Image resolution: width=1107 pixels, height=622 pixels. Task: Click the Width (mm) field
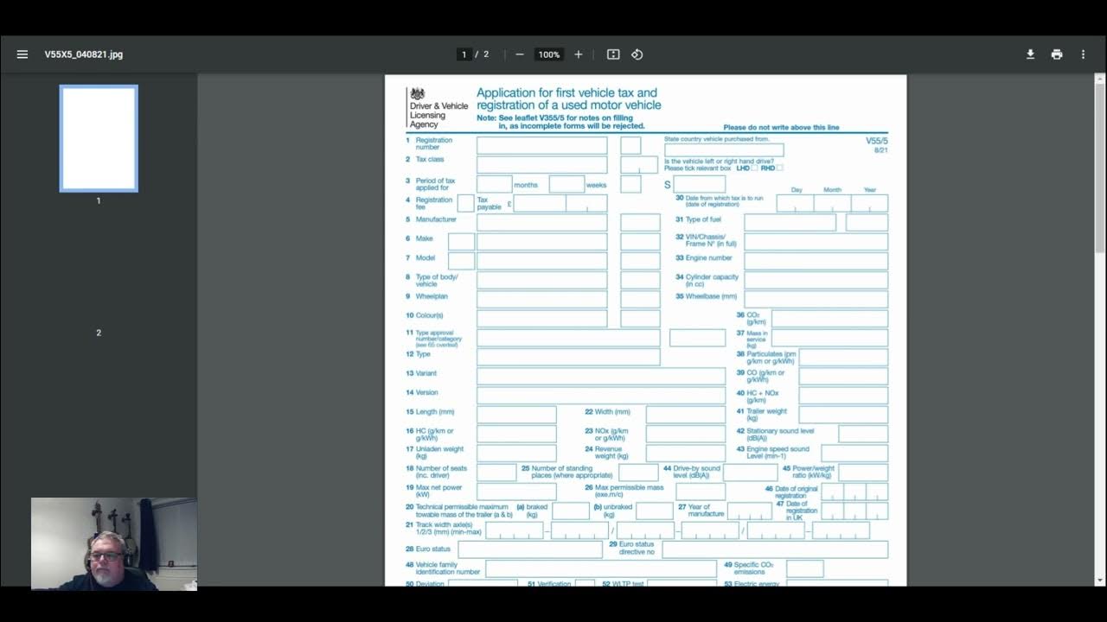[685, 414]
